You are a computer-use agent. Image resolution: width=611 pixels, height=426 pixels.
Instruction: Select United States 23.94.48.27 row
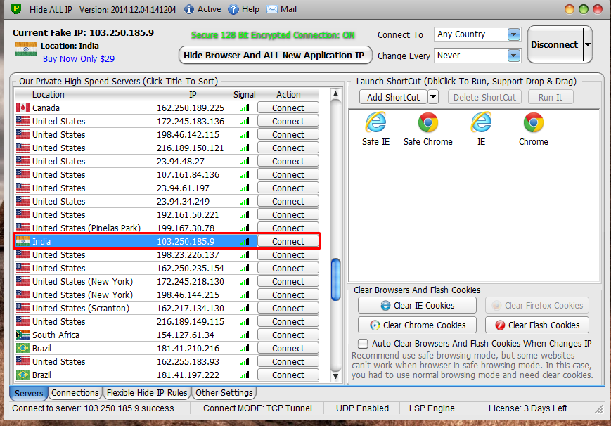(167, 162)
